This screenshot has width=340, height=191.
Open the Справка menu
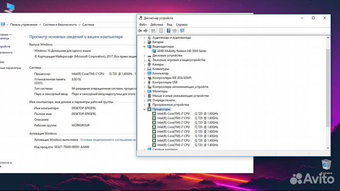pyautogui.click(x=181, y=25)
